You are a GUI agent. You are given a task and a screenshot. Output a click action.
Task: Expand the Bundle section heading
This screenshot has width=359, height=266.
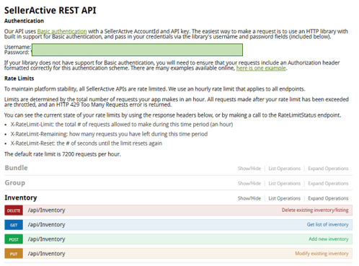coord(16,168)
